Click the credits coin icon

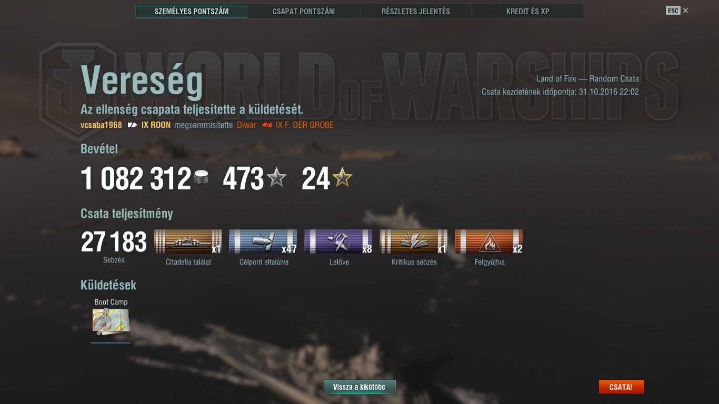[x=201, y=178]
